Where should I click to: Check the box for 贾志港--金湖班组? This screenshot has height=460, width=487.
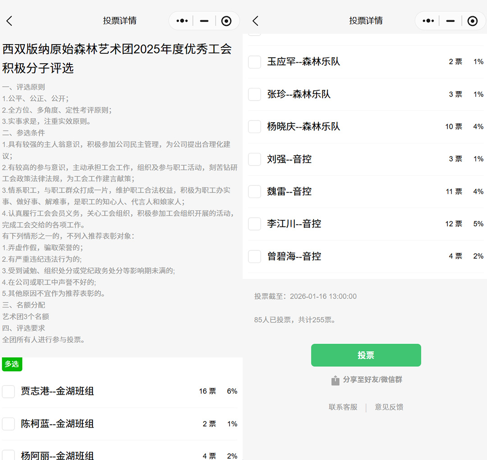[9, 391]
